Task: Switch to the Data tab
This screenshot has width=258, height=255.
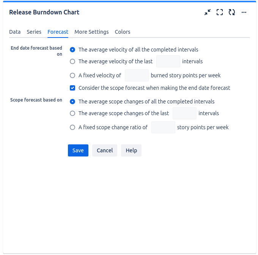Action: tap(15, 32)
